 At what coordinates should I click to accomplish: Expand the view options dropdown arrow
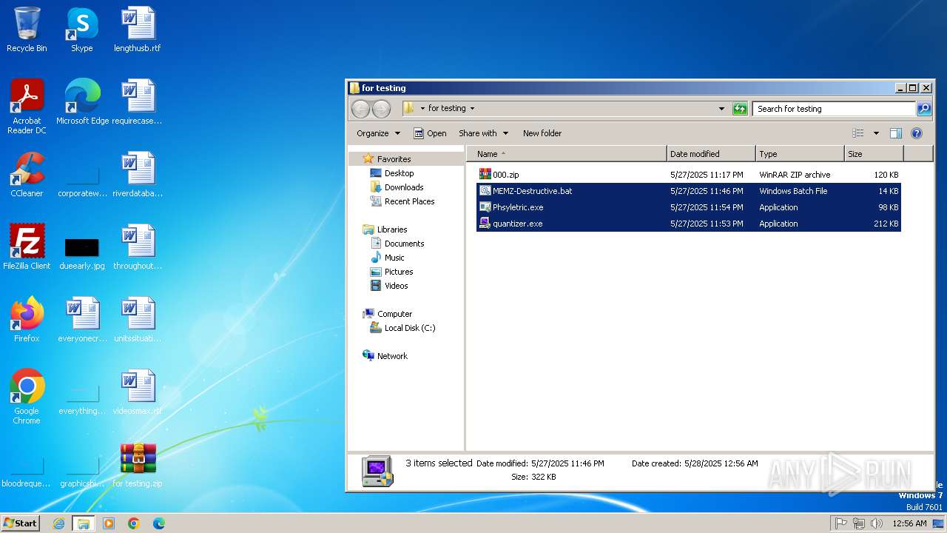pyautogui.click(x=876, y=133)
